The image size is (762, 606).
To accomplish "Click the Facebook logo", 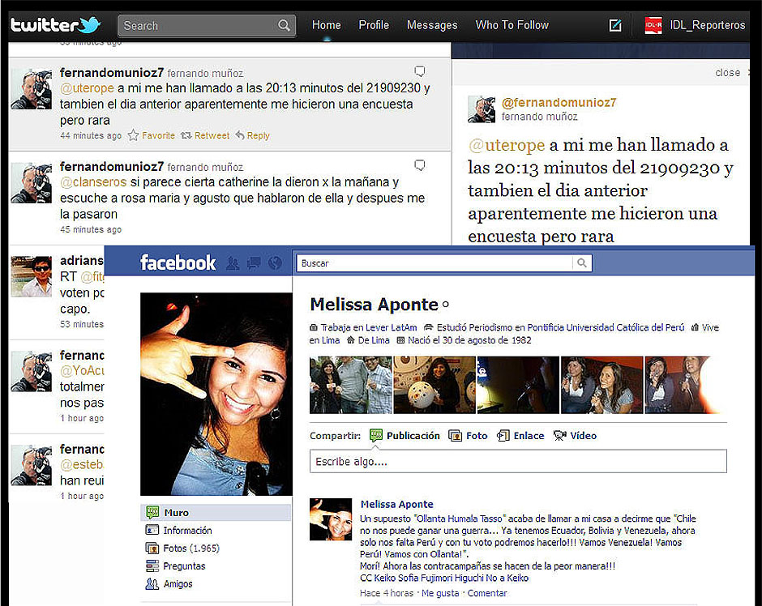I will coord(178,262).
